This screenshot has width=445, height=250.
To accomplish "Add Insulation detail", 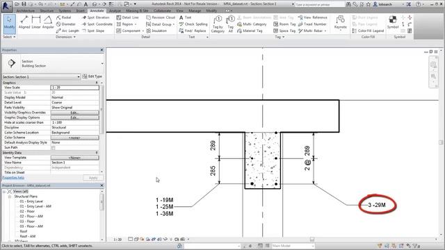I will click(x=156, y=31).
